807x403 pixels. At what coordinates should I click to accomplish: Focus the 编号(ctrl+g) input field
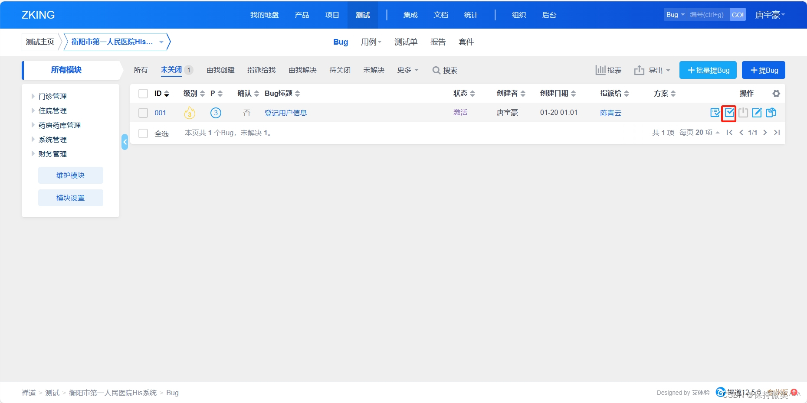708,15
